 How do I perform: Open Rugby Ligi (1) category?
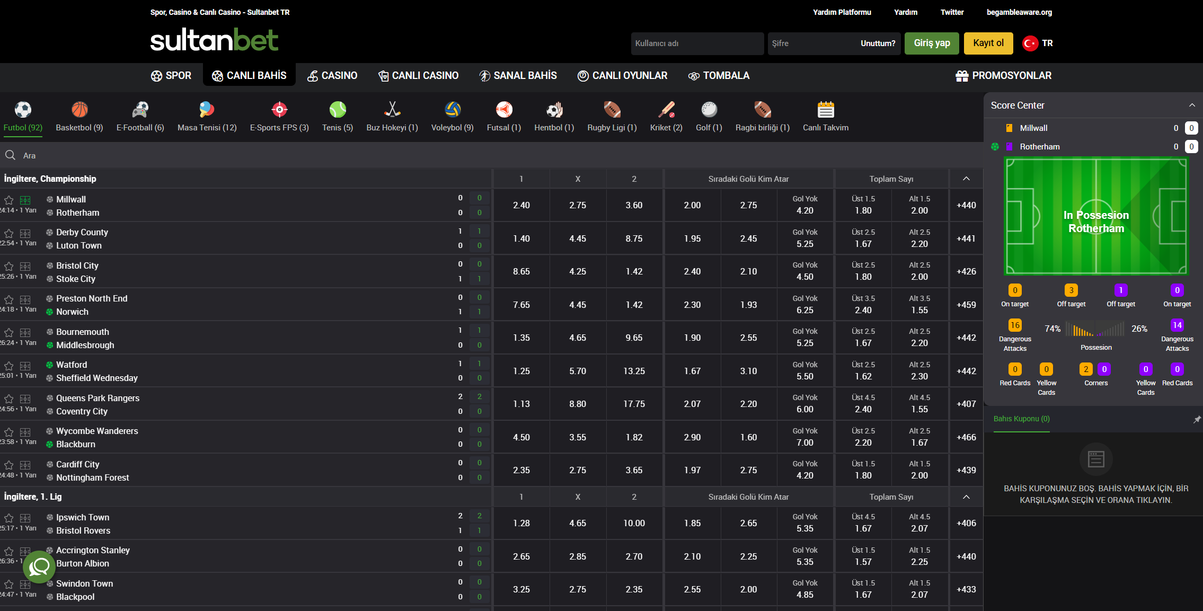click(x=612, y=117)
